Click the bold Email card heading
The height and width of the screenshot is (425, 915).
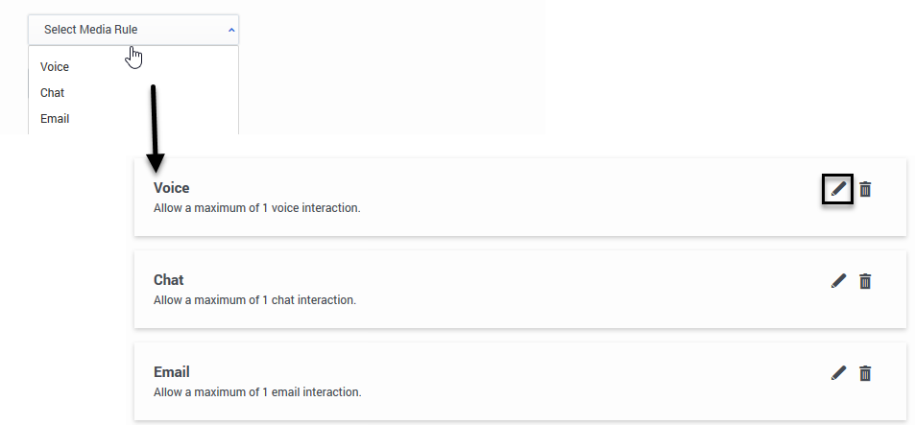point(172,372)
